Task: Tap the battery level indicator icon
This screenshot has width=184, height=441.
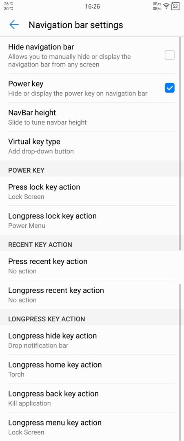Action: click(175, 6)
